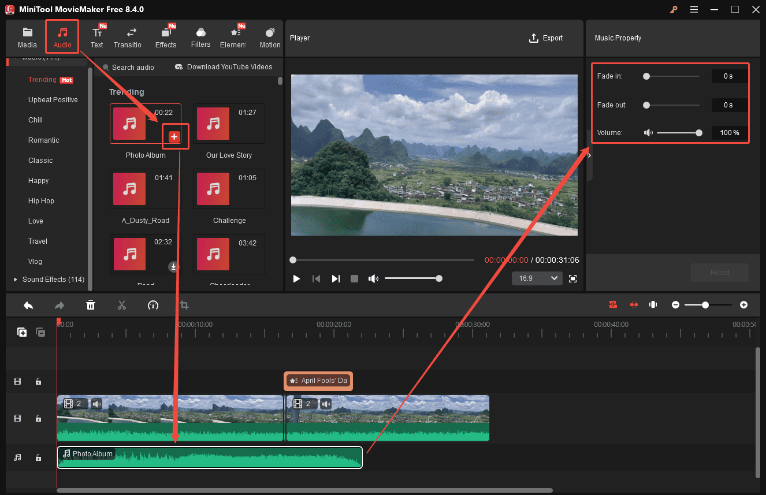Mute the first video clip's audio
Screen dimensions: 766x495
(96, 403)
